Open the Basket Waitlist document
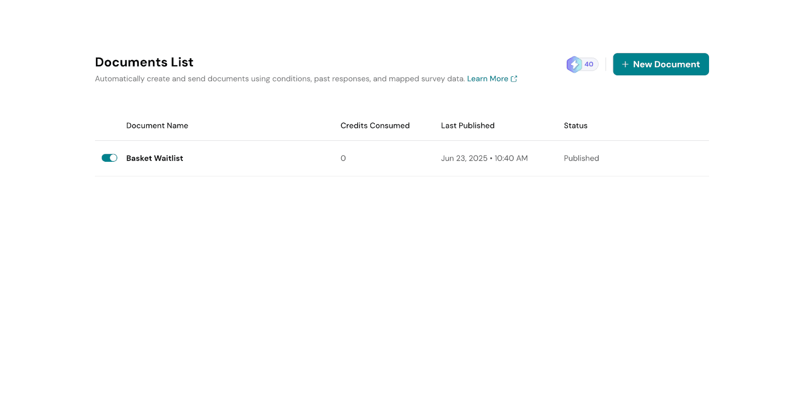 (154, 158)
